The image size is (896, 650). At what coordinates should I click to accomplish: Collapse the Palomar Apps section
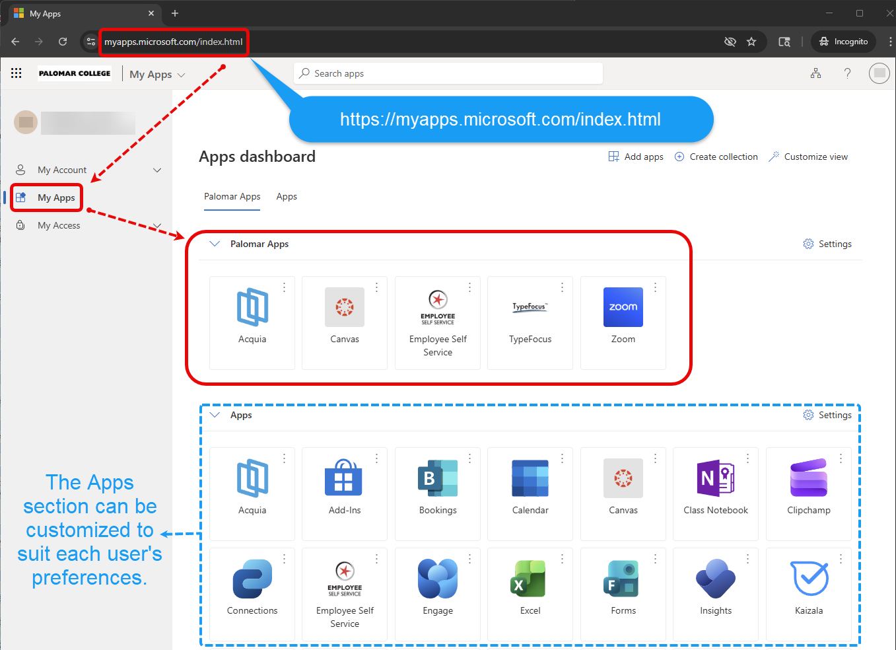pos(215,244)
